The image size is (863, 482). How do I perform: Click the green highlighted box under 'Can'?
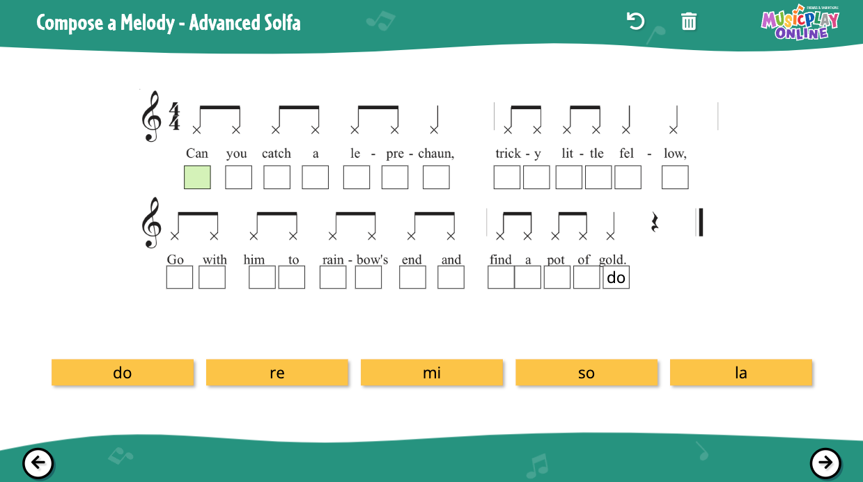197,177
